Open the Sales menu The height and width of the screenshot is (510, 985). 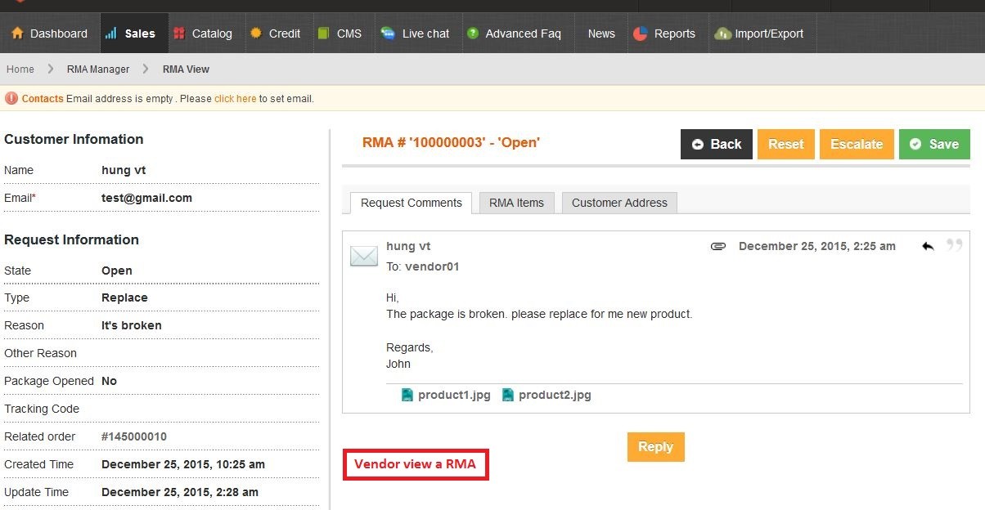coord(133,34)
